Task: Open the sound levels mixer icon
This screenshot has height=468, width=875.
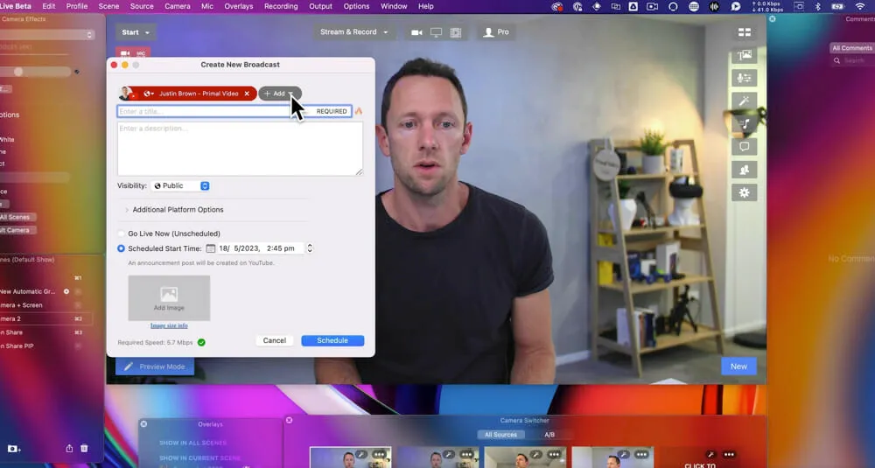Action: pyautogui.click(x=745, y=78)
